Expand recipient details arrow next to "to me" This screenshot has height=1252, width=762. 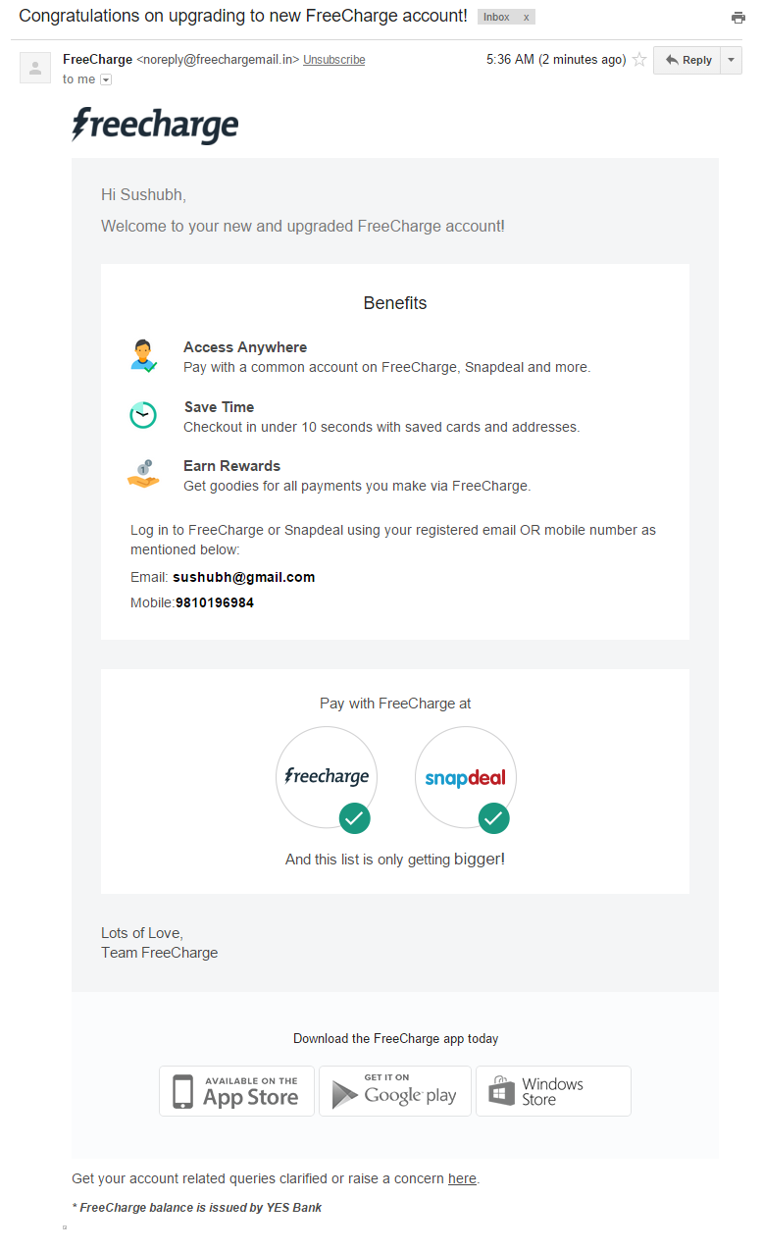(x=106, y=79)
